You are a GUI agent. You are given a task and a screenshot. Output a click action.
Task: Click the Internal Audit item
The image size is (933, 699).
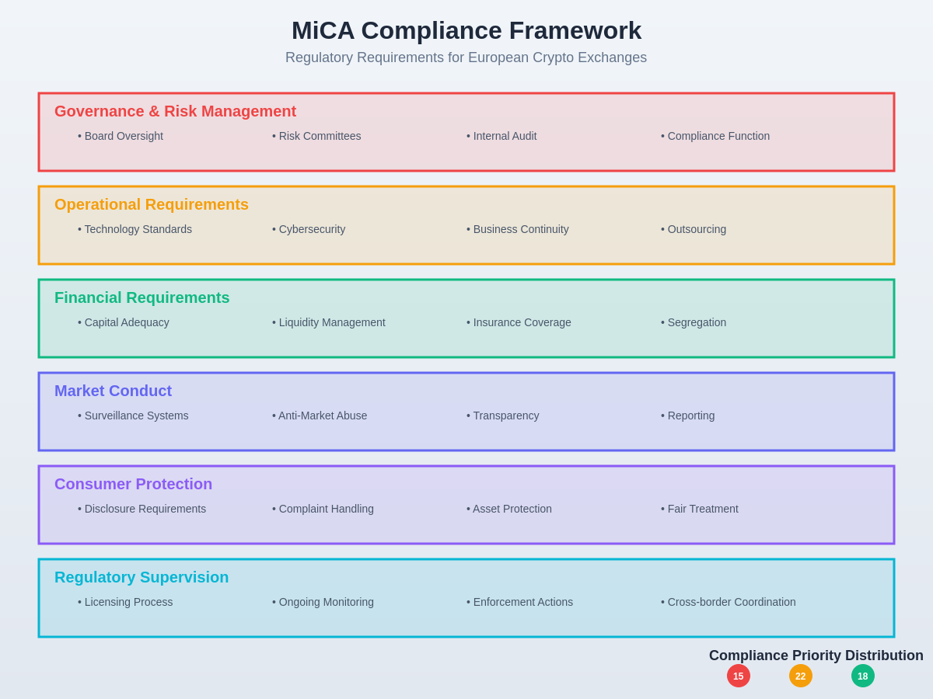pyautogui.click(x=501, y=136)
